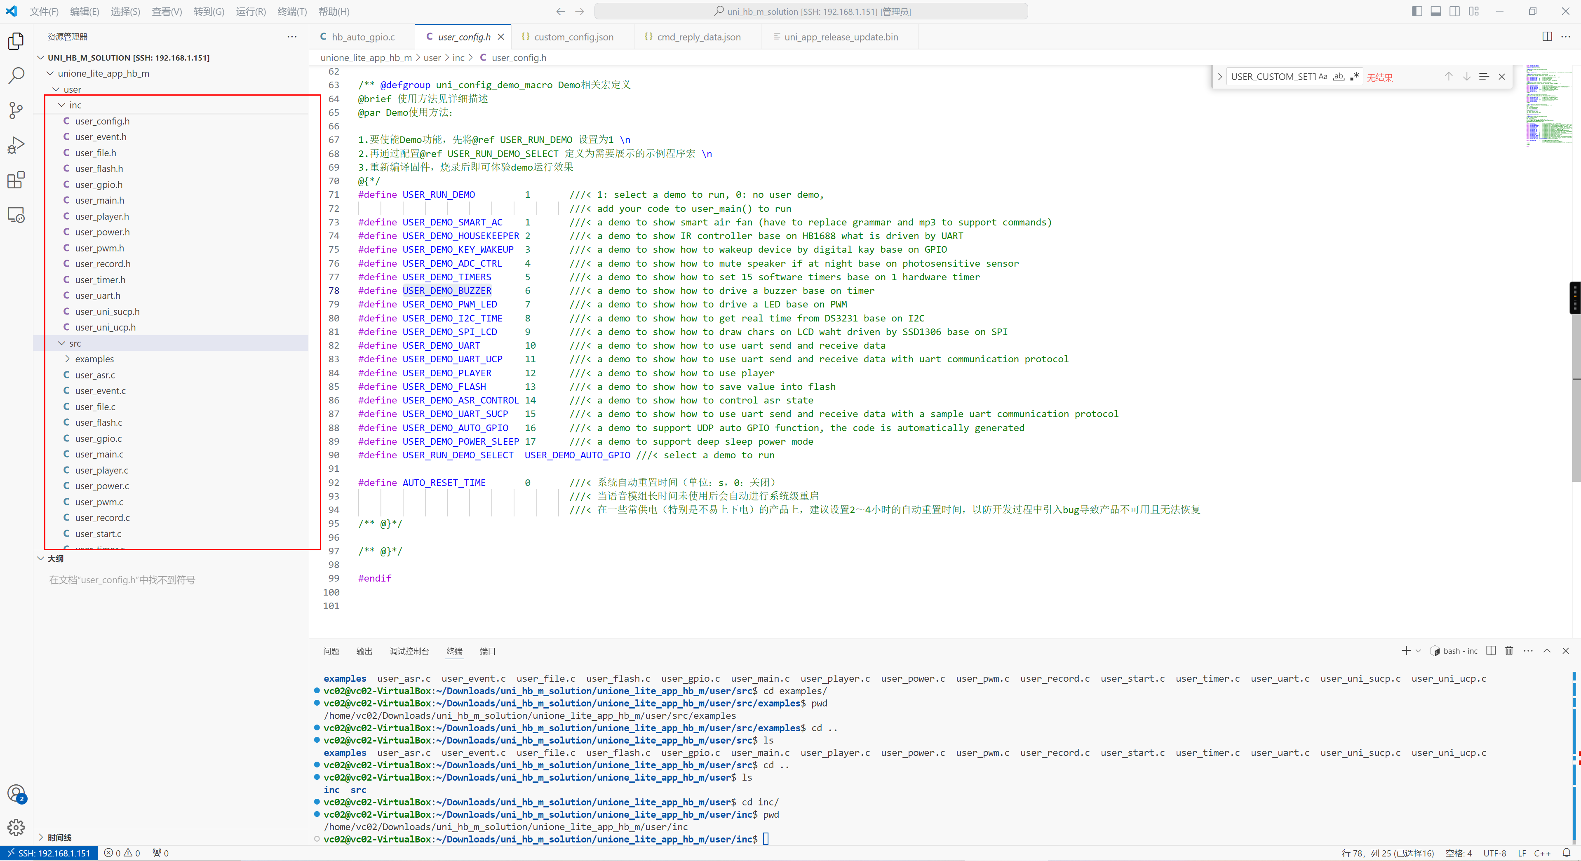This screenshot has height=861, width=1581.
Task: Open the 终端(T) menu
Action: pyautogui.click(x=292, y=12)
